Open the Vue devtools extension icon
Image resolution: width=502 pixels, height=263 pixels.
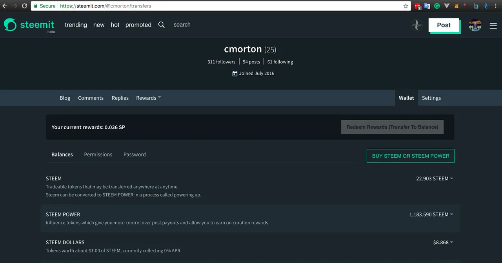pyautogui.click(x=446, y=6)
